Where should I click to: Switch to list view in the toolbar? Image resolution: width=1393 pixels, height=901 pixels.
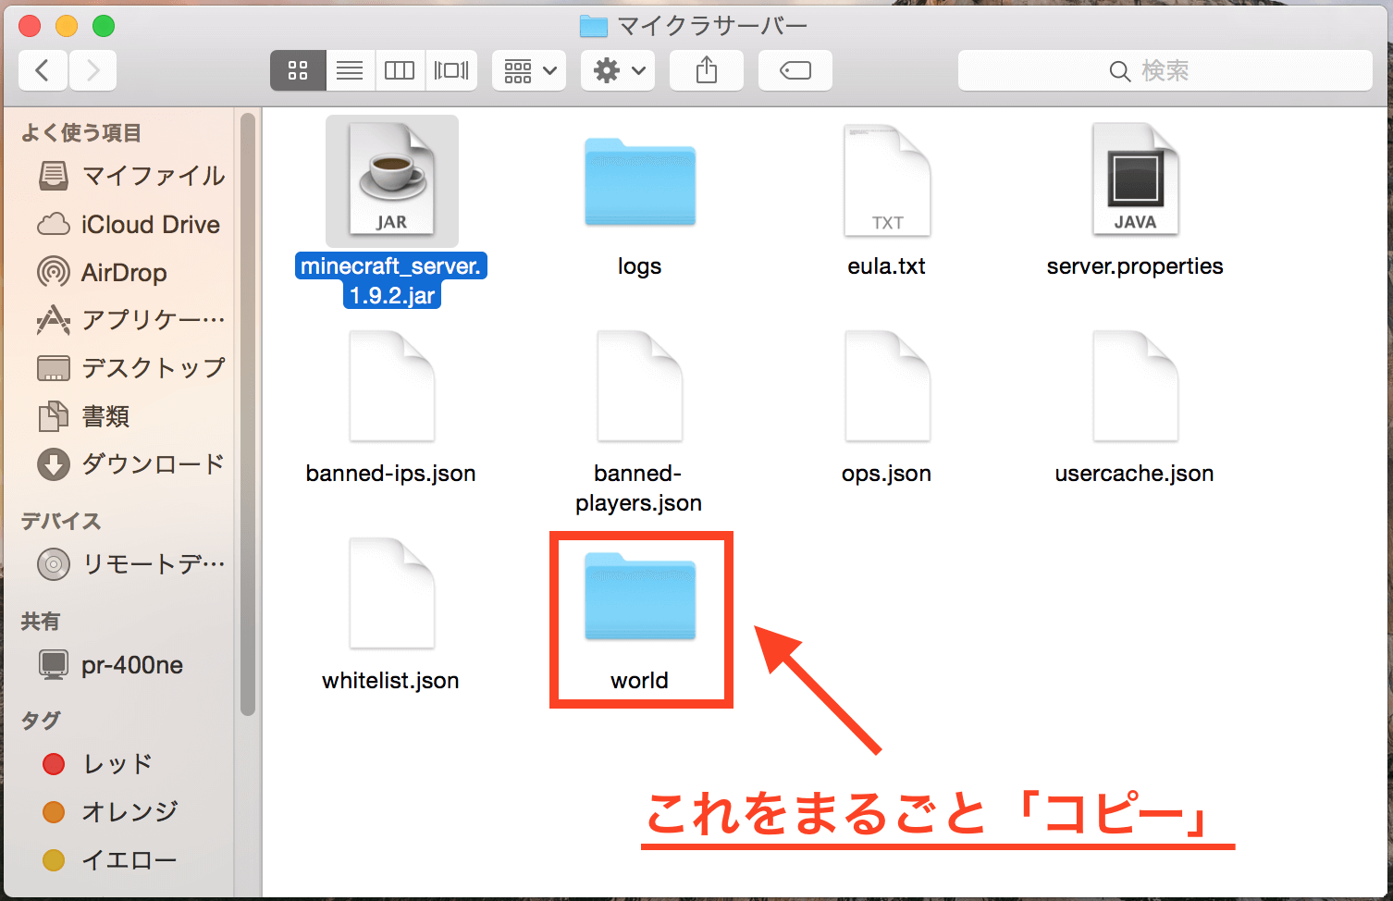point(349,70)
